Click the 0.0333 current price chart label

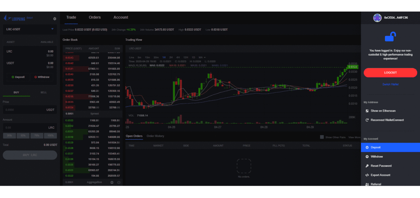pyautogui.click(x=352, y=67)
